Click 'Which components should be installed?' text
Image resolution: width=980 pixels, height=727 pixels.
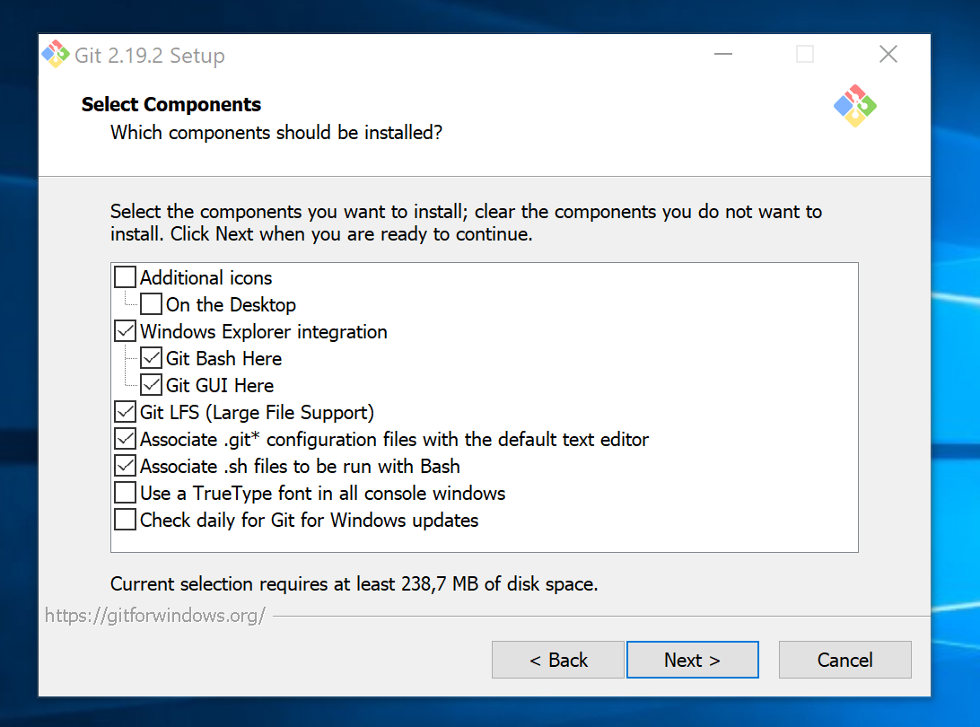pos(276,133)
